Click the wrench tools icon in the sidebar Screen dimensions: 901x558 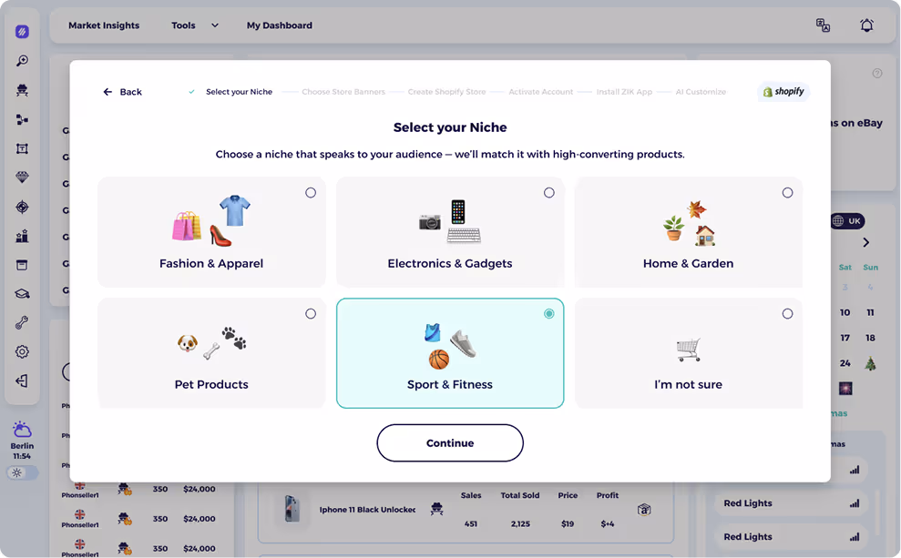(22, 322)
